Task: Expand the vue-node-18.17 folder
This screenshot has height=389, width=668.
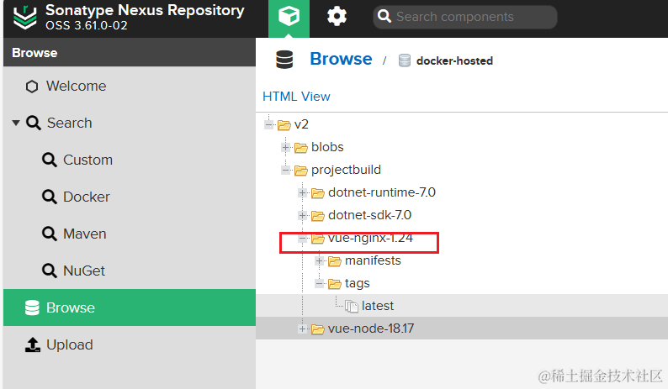Action: pos(303,329)
